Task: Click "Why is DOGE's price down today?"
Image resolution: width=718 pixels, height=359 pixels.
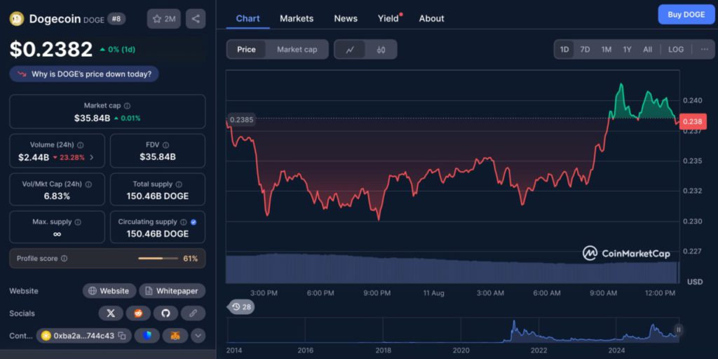Action: [x=85, y=74]
